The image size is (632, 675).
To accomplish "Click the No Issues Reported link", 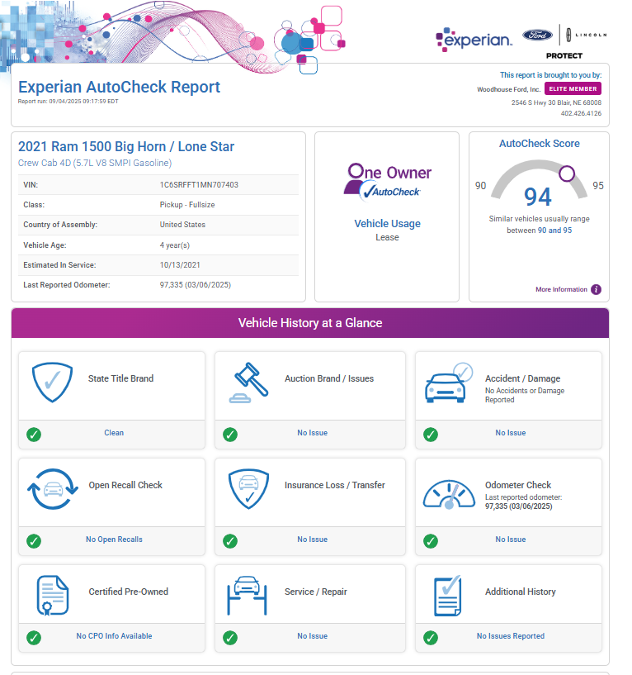I will click(510, 636).
